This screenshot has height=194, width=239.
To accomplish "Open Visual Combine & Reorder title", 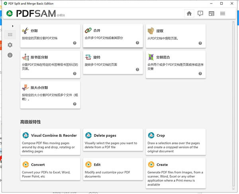I will 54,135.
